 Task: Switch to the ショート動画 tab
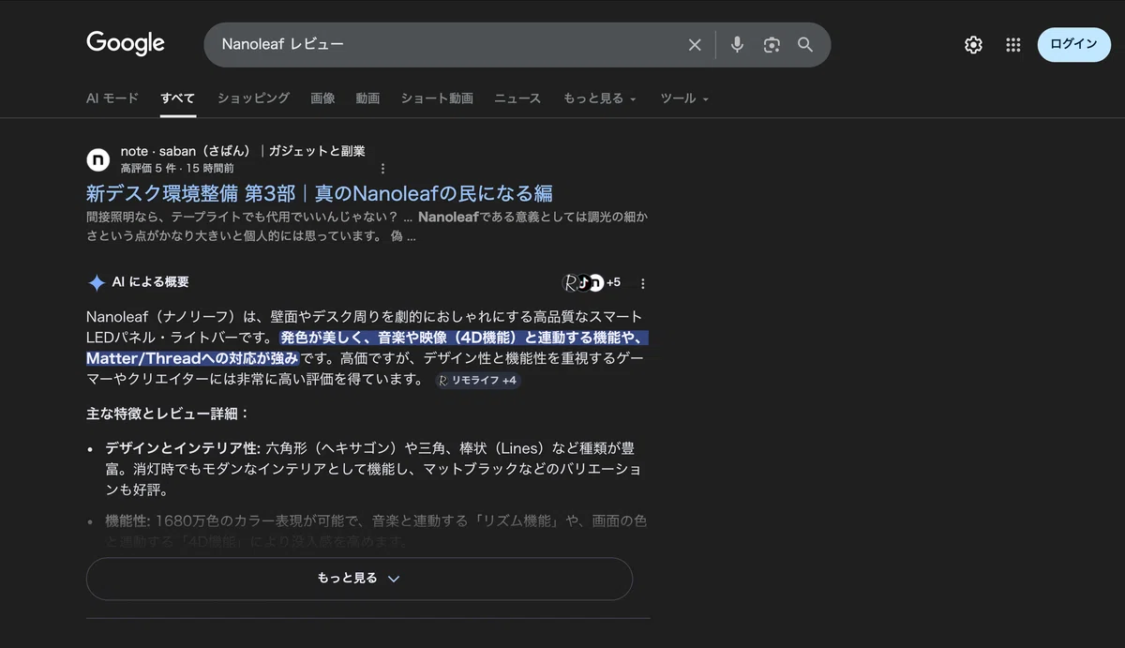(x=437, y=98)
